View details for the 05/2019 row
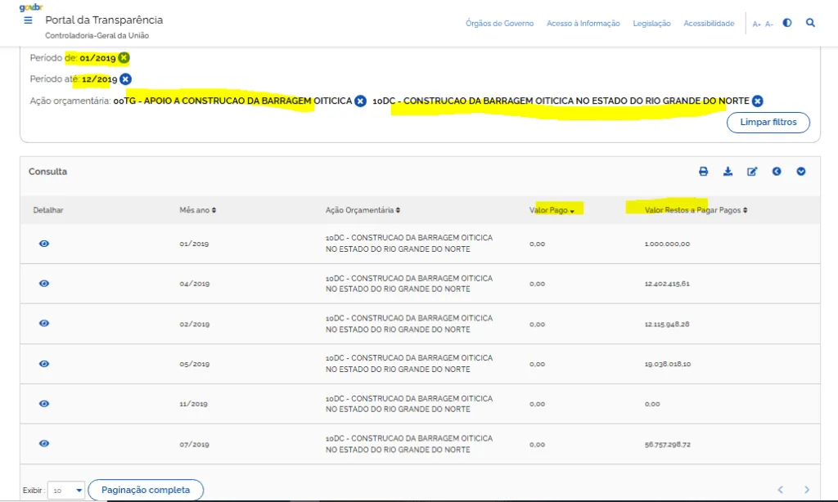Image resolution: width=838 pixels, height=502 pixels. point(44,364)
